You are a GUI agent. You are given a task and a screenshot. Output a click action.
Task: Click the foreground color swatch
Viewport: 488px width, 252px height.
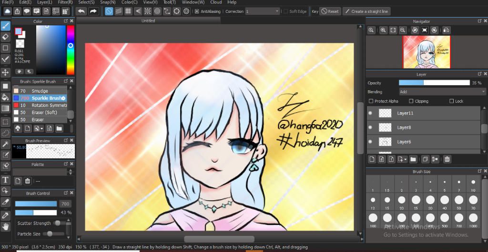19,31
